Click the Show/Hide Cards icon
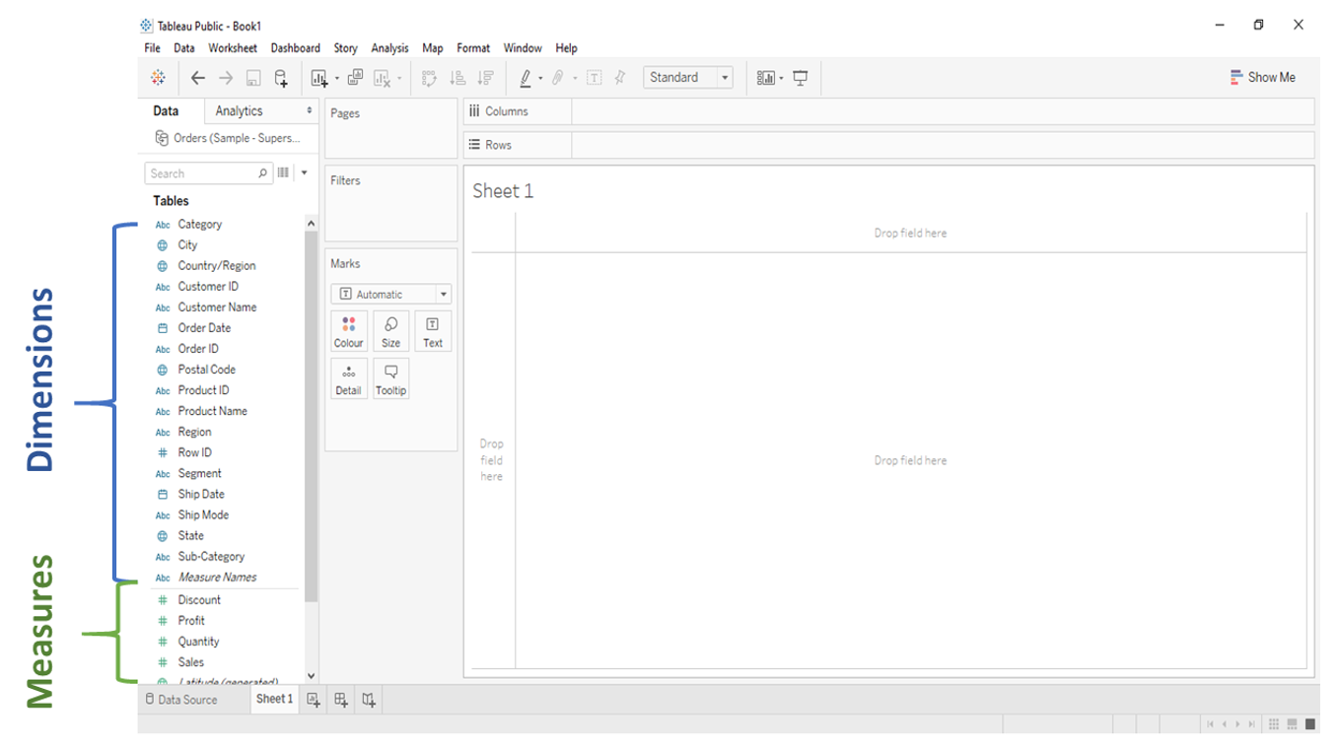 point(765,78)
